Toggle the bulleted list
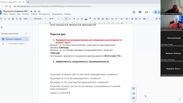Viewport: 183px width, 103px height. tap(122, 19)
